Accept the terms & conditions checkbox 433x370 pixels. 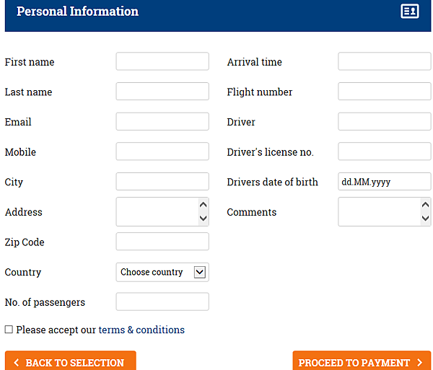(9, 330)
